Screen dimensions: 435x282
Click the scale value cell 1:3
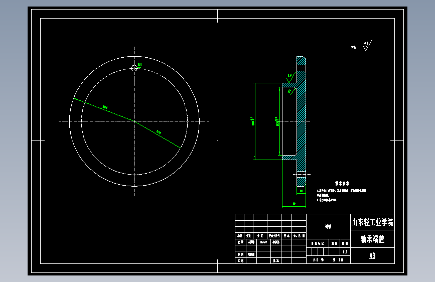tap(345, 252)
